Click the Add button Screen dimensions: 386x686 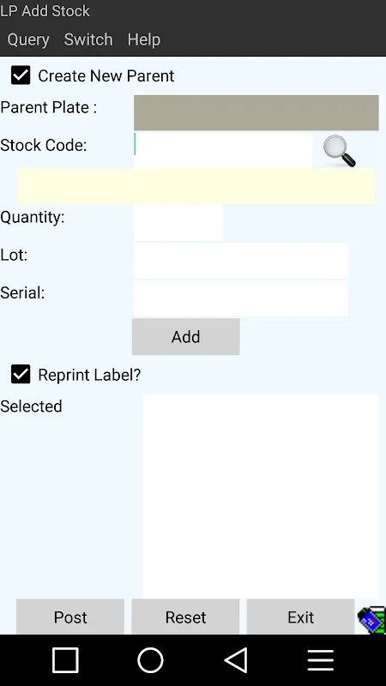pos(185,336)
